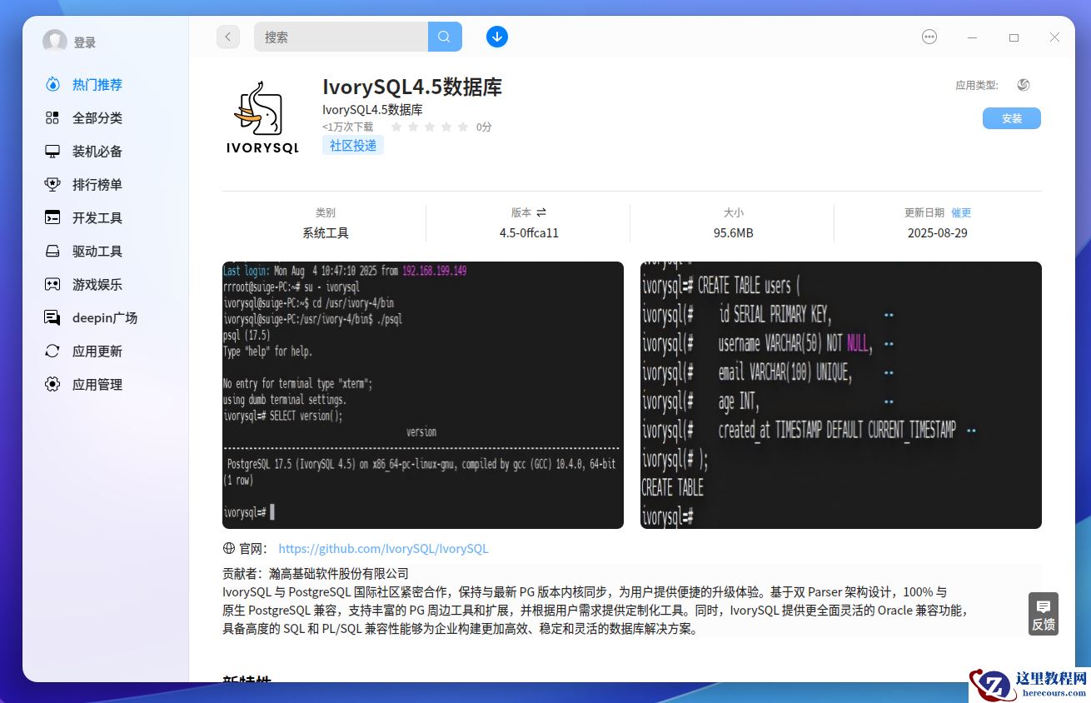Click the 反馈 feedback icon
This screenshot has width=1091, height=703.
1043,608
